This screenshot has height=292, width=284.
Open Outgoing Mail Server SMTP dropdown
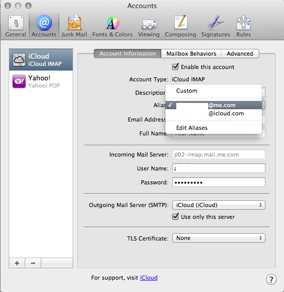[x=219, y=205]
